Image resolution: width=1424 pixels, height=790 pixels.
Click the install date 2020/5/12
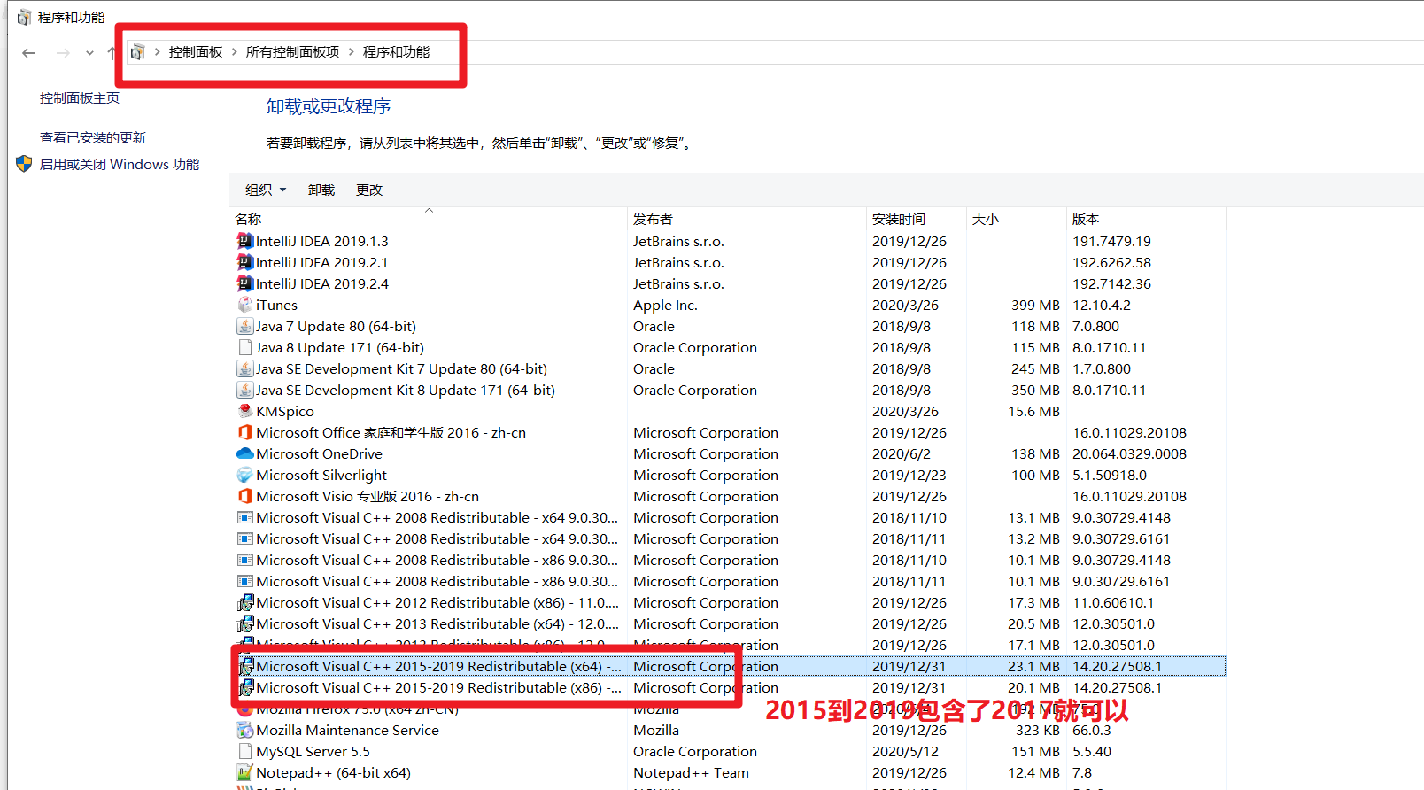[905, 751]
